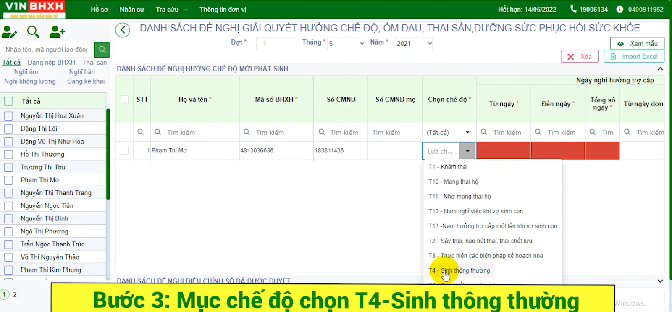Screen dimensions: 672x312
Task: Select T2 - Sảy thai option
Action: click(x=480, y=241)
